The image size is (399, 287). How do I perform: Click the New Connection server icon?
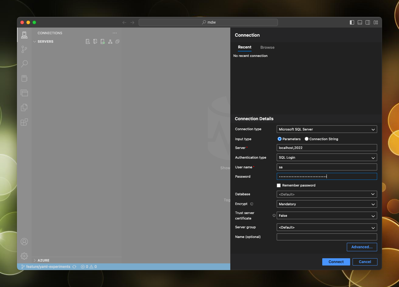(x=88, y=41)
